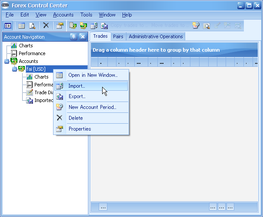Close the Forex Control Center window

tap(257, 6)
